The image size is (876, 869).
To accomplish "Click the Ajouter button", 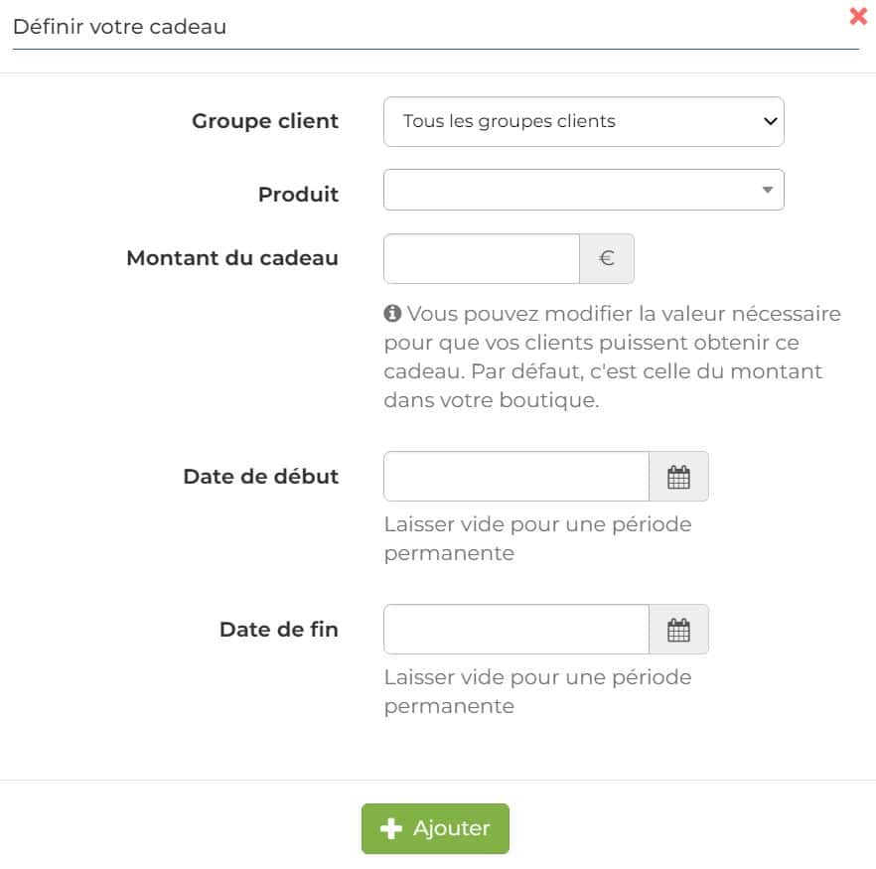I will click(x=435, y=829).
